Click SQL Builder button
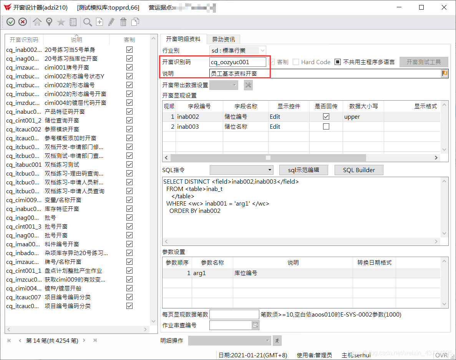456x360 pixels. tap(359, 170)
